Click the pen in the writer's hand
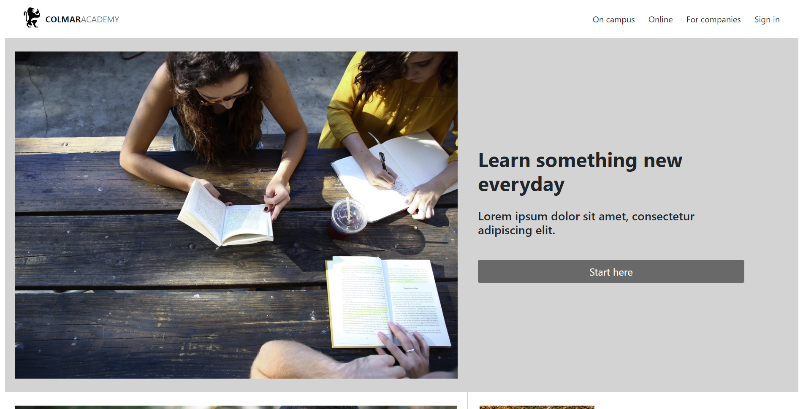Screen dimensions: 803x409 [383, 163]
